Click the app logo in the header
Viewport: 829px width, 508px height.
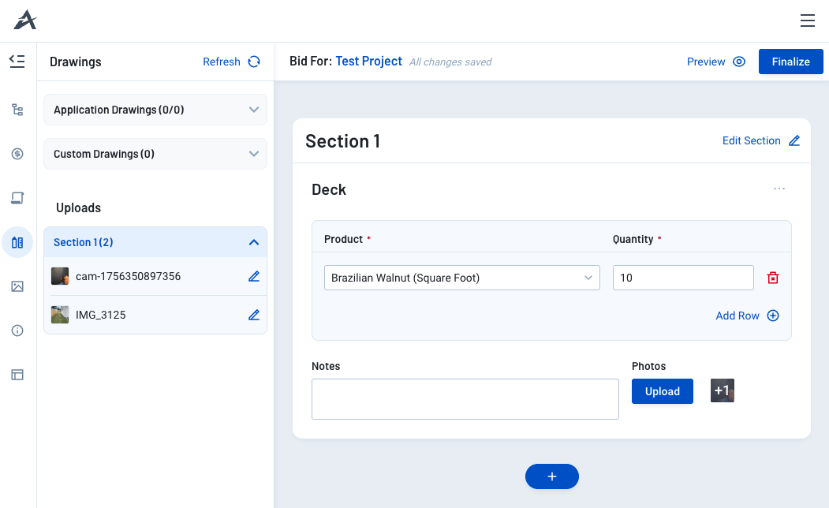pyautogui.click(x=25, y=20)
